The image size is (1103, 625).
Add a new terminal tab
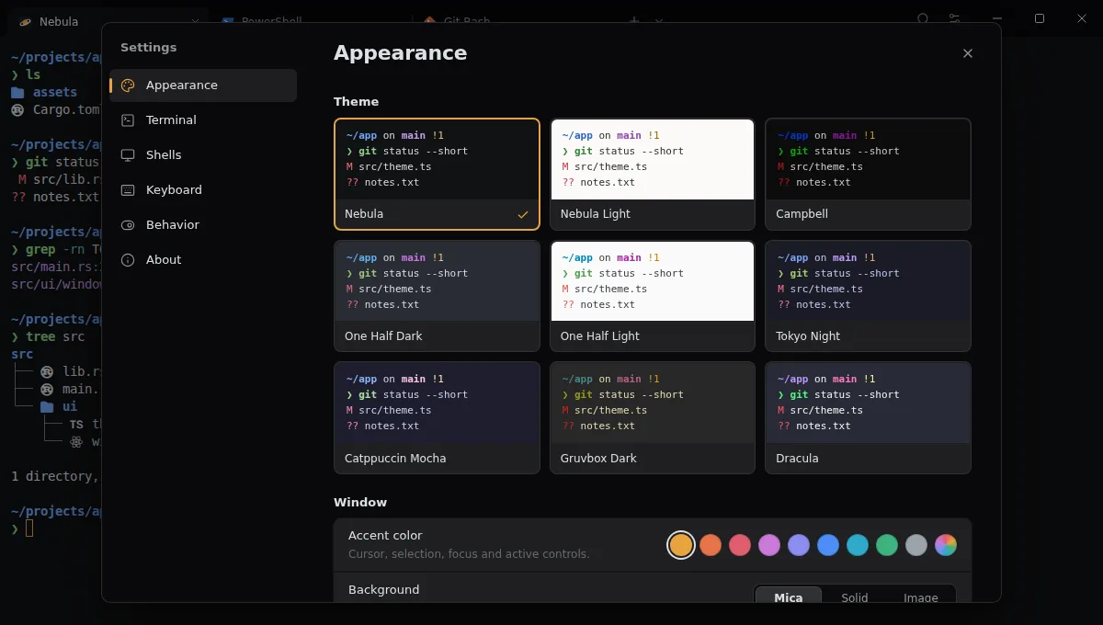[633, 20]
